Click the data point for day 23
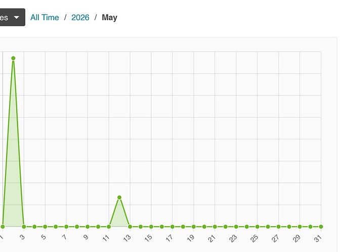The image size is (345, 252). pyautogui.click(x=236, y=227)
